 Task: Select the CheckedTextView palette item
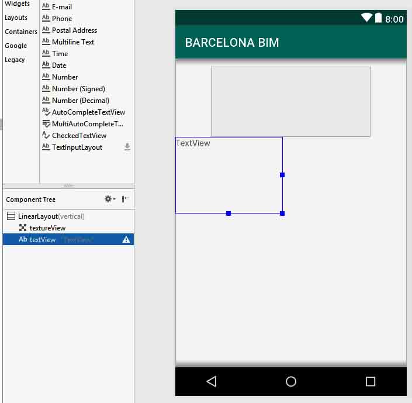click(x=79, y=136)
